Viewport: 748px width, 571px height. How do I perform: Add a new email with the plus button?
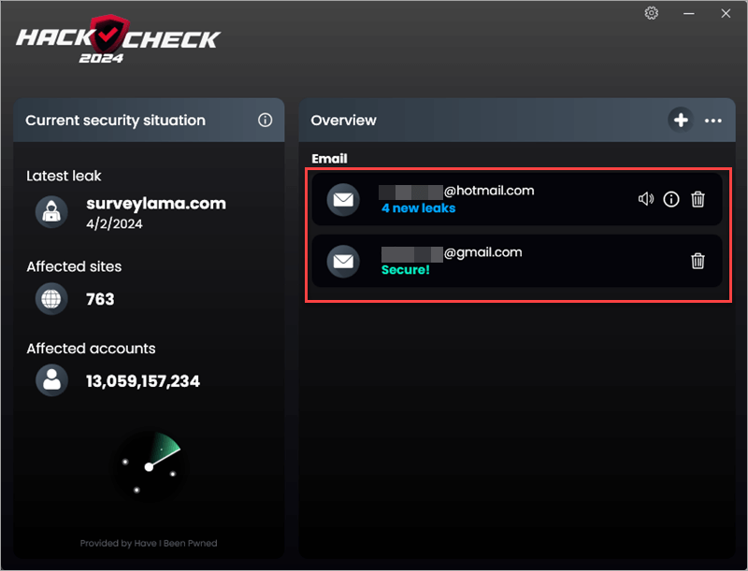(x=681, y=121)
